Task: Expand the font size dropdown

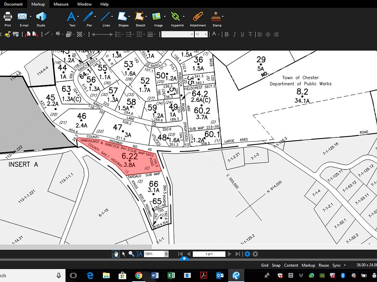Action: 207,34
